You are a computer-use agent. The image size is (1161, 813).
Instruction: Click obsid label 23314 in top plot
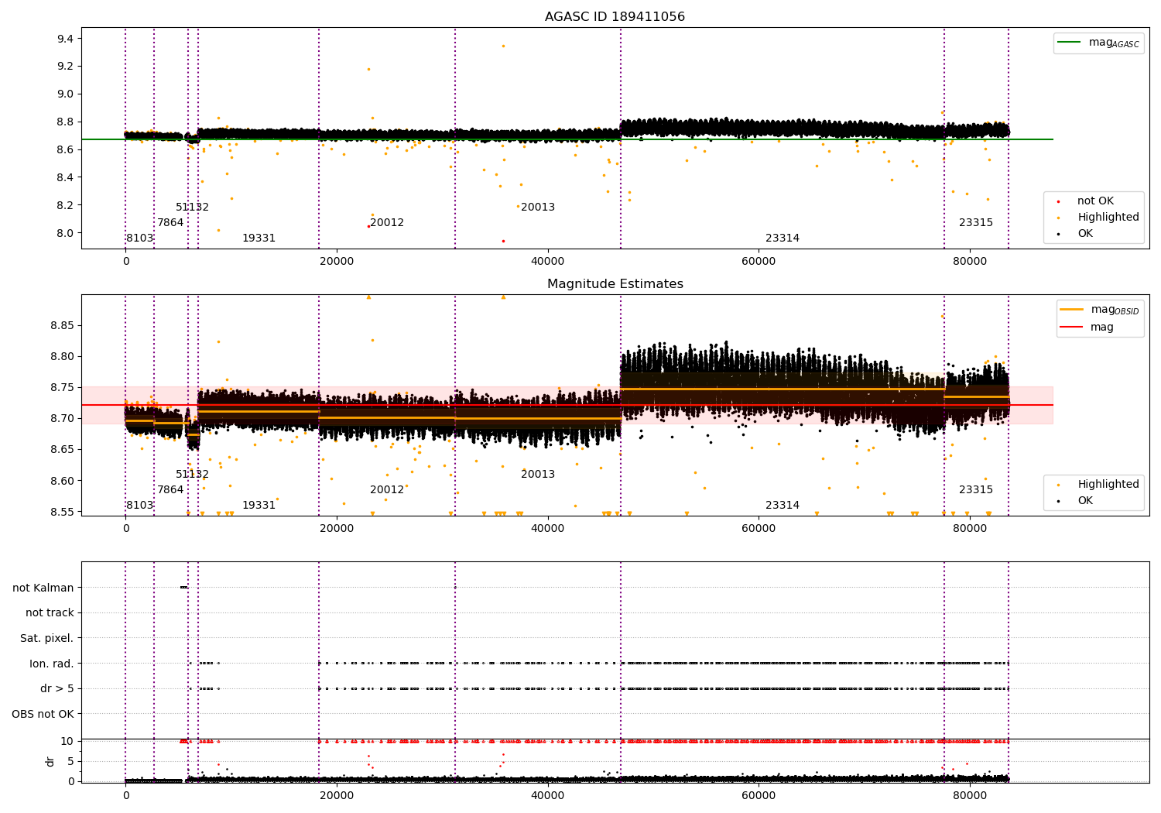point(783,238)
